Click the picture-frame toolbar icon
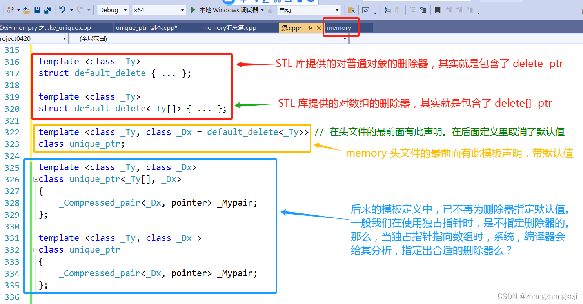583x304 pixels. 365,10
